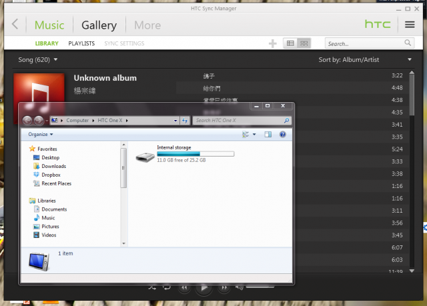Image resolution: width=427 pixels, height=306 pixels.
Task: Click the device icon in details pane
Action: [x=39, y=261]
